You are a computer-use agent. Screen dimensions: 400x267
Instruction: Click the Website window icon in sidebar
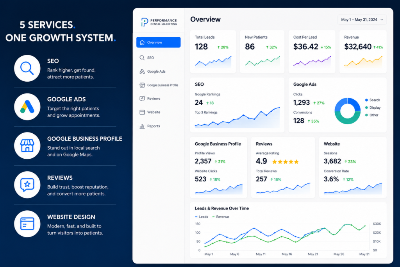click(142, 112)
